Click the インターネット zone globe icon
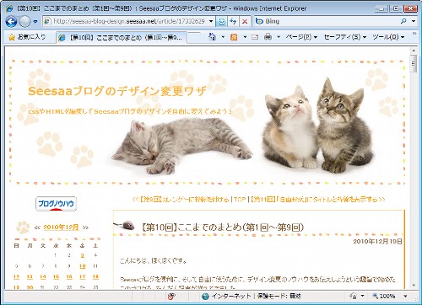The height and width of the screenshot is (305, 422). pyautogui.click(x=206, y=296)
